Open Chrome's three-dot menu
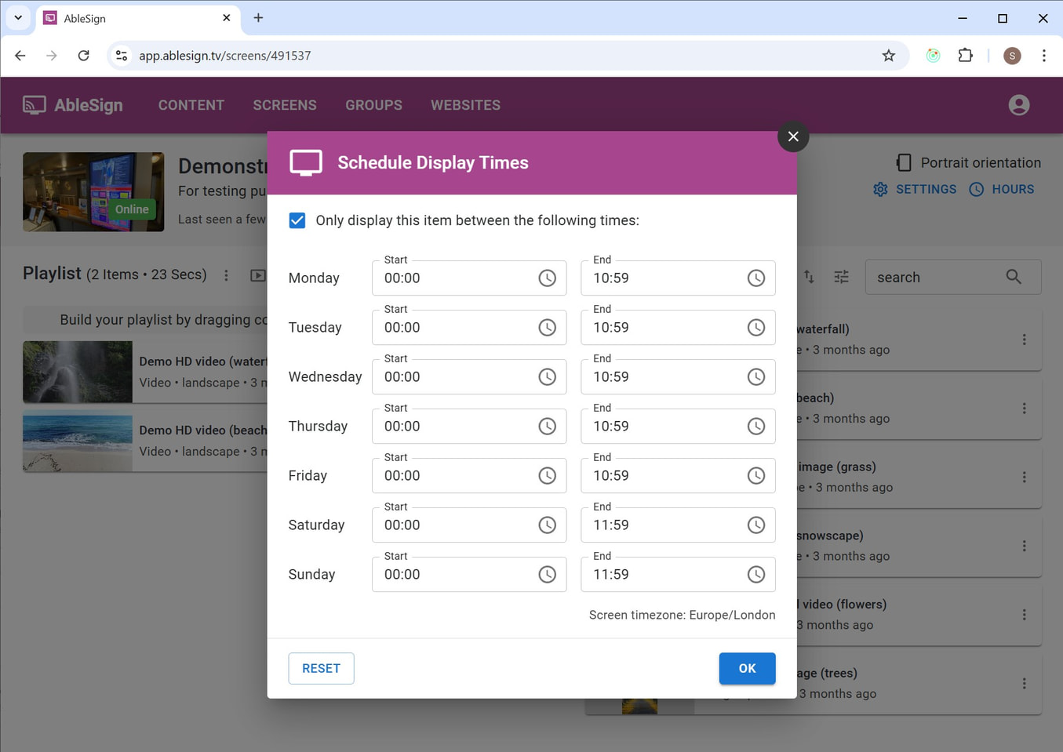The height and width of the screenshot is (752, 1063). click(1043, 56)
